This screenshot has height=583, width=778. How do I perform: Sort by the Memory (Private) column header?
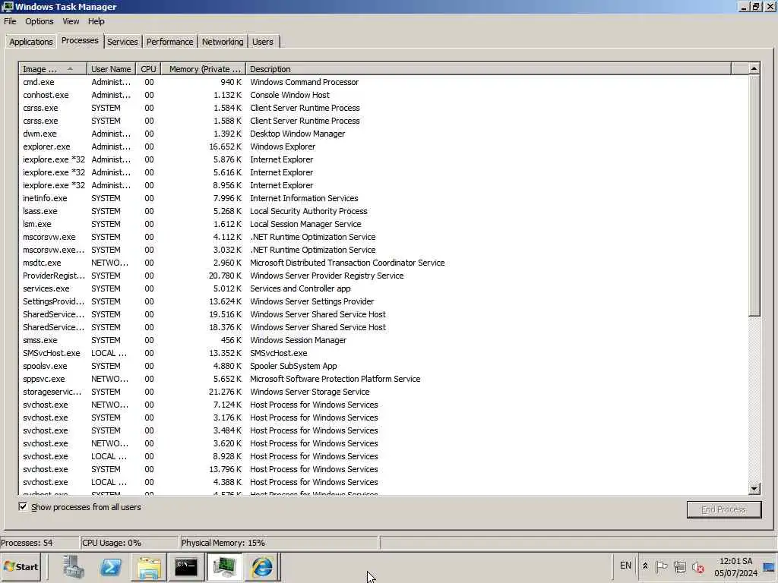point(204,69)
